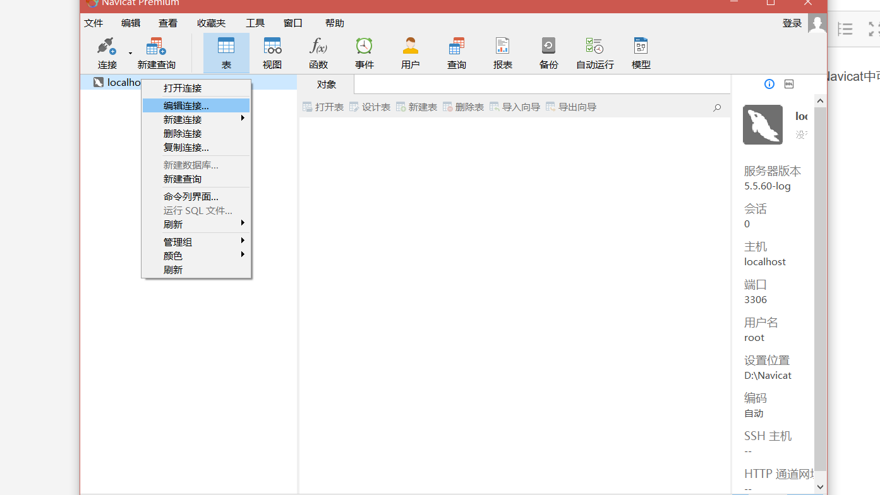Open the 函数 (Functions) panel icon
Image resolution: width=880 pixels, height=495 pixels.
(x=318, y=52)
